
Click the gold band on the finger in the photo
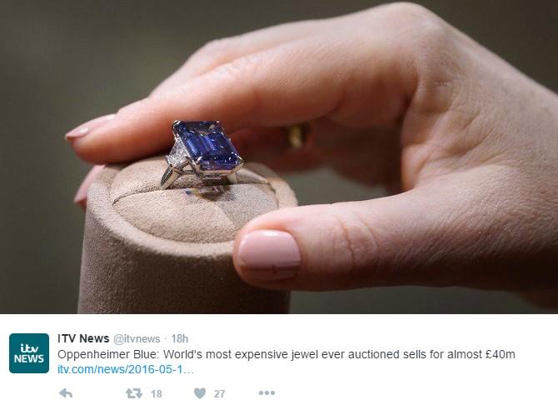click(298, 135)
